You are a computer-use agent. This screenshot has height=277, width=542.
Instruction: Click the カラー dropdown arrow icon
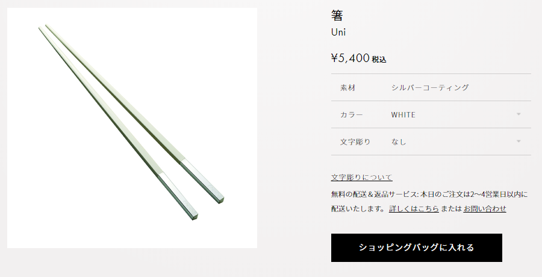click(x=519, y=114)
